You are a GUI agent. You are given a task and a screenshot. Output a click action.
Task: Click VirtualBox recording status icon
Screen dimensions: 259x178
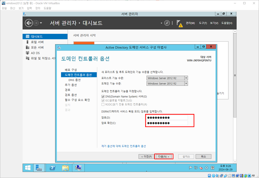pyautogui.click(x=237, y=176)
